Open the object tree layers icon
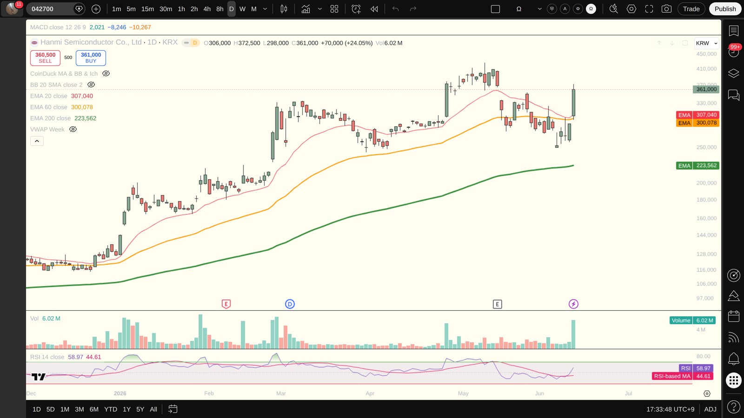This screenshot has height=418, width=744. pyautogui.click(x=734, y=73)
